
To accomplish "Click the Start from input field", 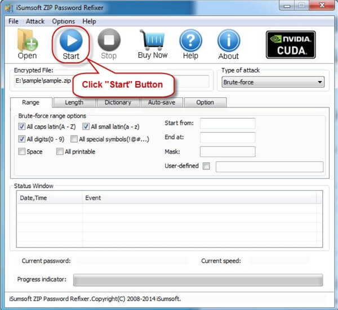I will 228,123.
